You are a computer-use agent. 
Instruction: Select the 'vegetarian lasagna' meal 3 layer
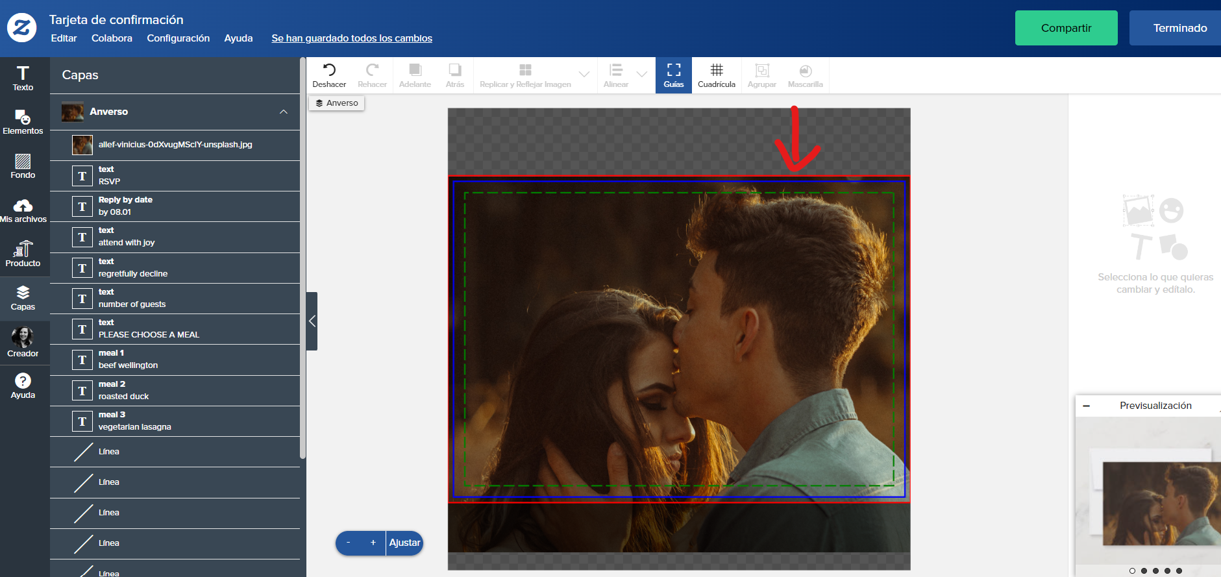[175, 421]
